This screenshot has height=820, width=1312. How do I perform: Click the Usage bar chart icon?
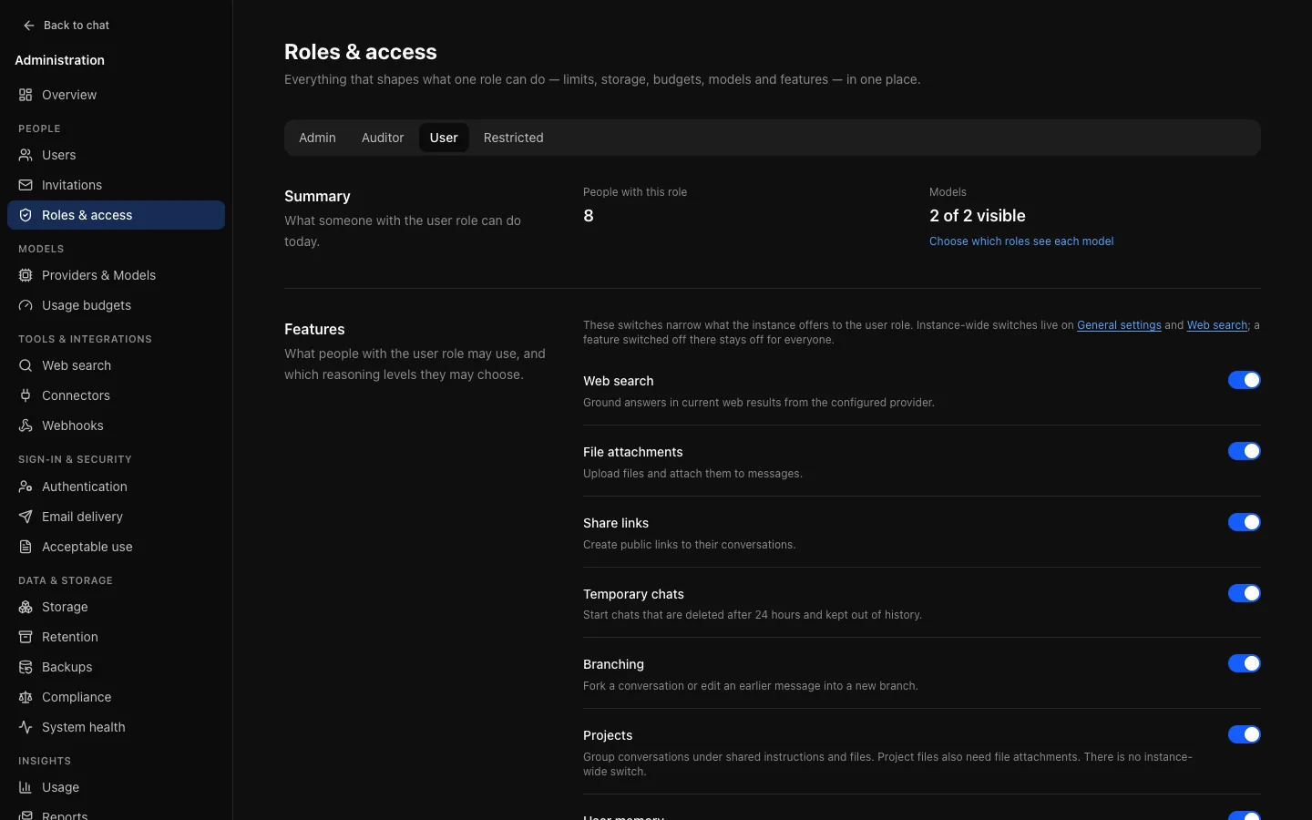26,787
